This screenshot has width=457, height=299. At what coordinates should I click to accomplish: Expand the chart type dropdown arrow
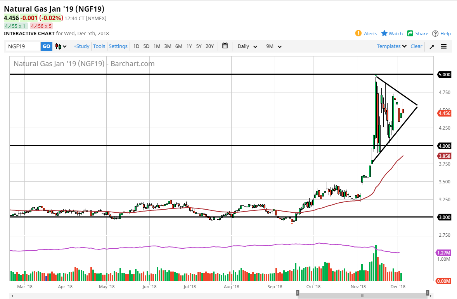coord(65,46)
